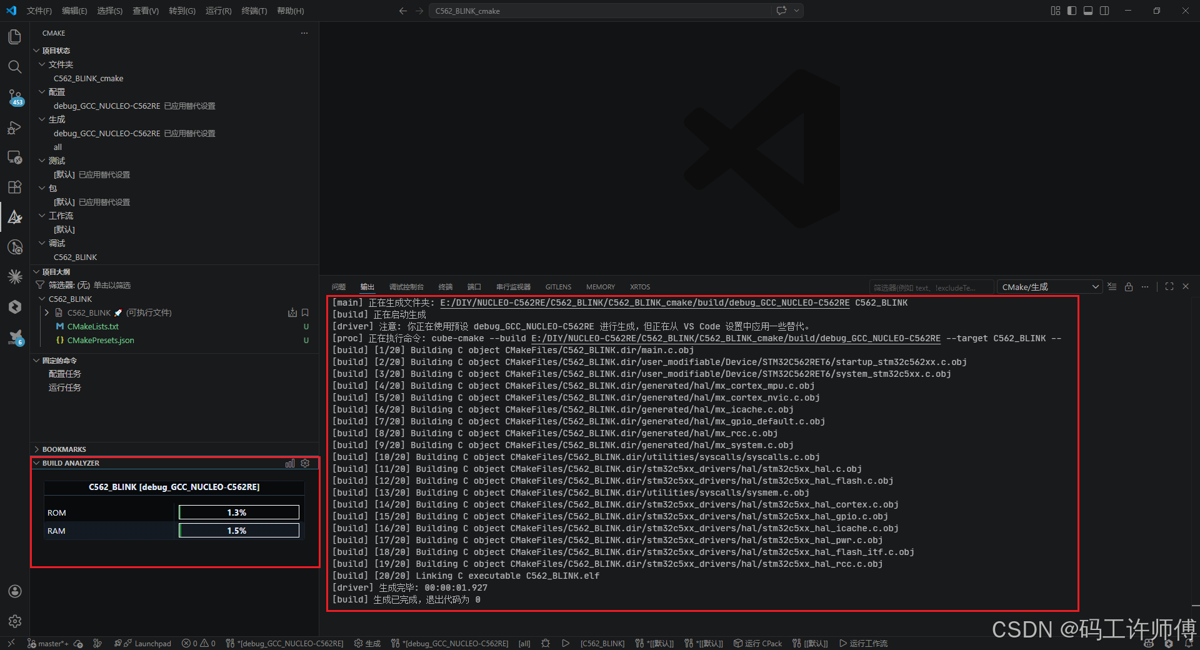Click the debug bug icon in status bar
The width and height of the screenshot is (1200, 650).
click(x=546, y=643)
